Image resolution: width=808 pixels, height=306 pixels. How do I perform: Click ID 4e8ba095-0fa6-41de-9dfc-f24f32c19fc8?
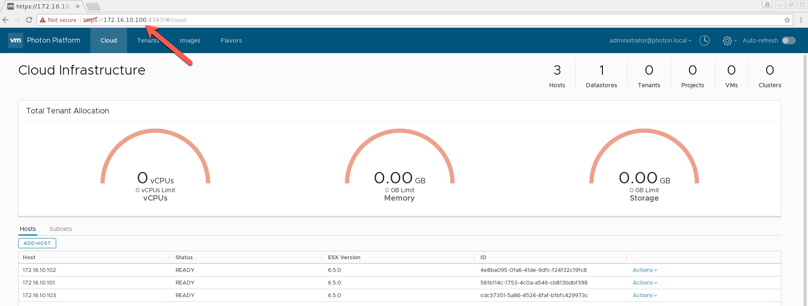[533, 270]
